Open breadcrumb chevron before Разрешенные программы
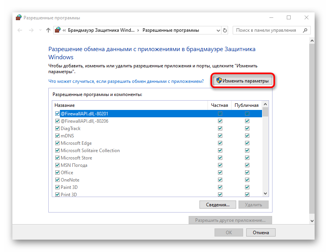Image resolution: width=327 pixels, height=252 pixels. pyautogui.click(x=138, y=30)
